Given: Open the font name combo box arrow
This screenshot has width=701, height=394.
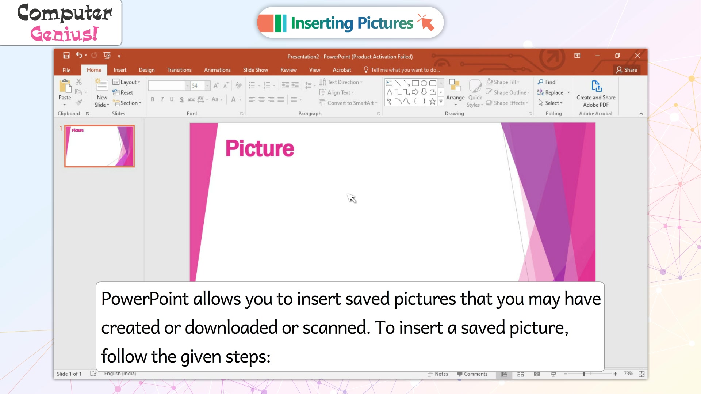Looking at the screenshot, I should (x=187, y=86).
